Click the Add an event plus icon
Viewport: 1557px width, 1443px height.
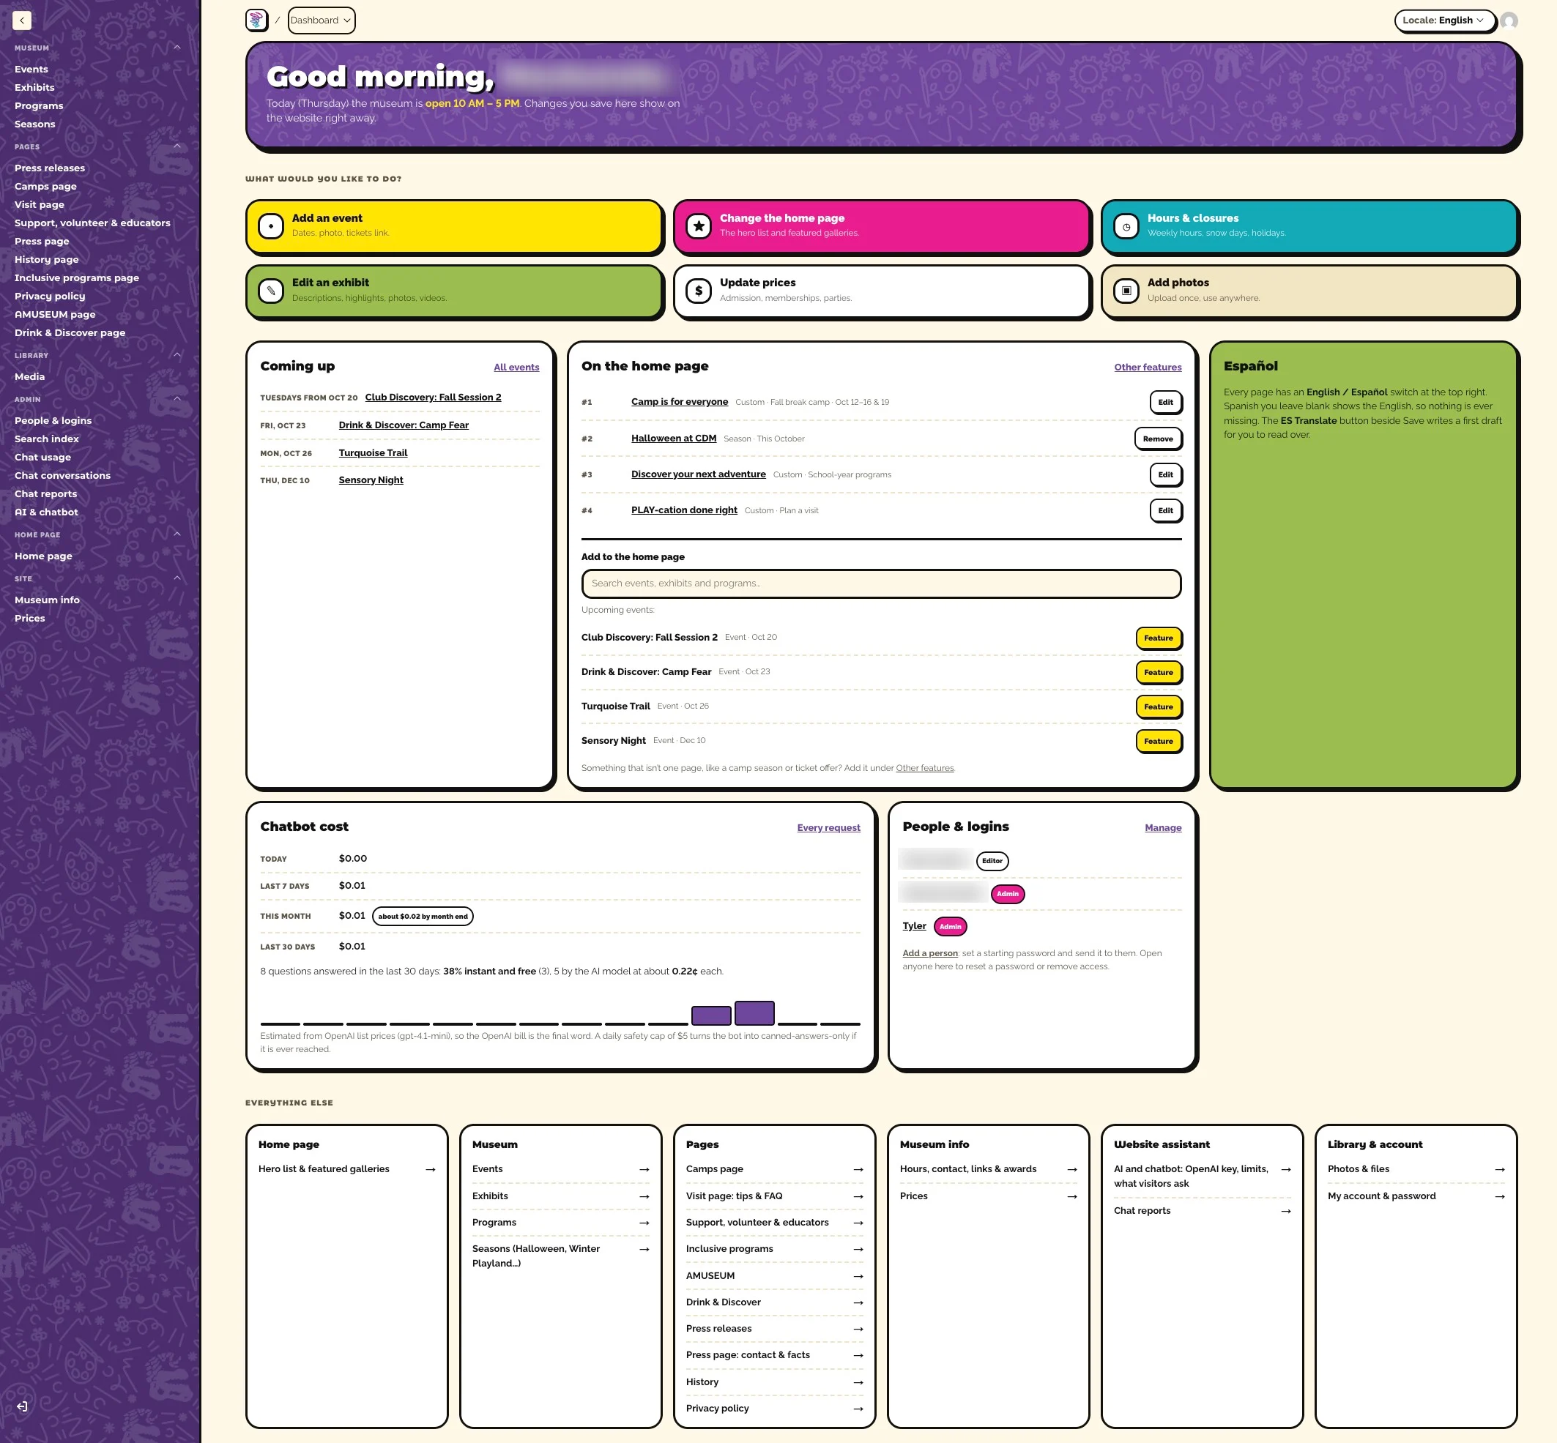click(x=271, y=225)
